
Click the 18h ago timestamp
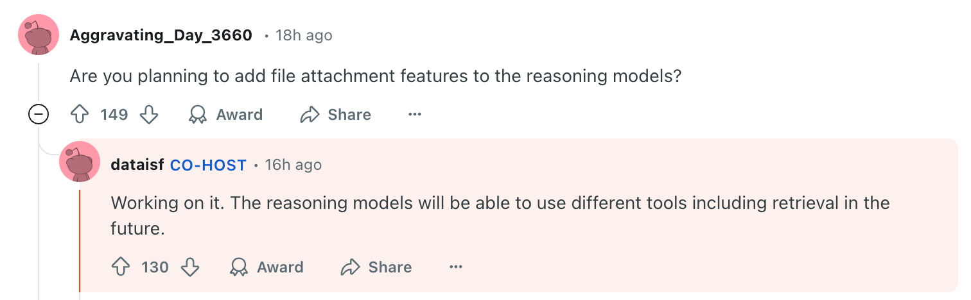(304, 35)
